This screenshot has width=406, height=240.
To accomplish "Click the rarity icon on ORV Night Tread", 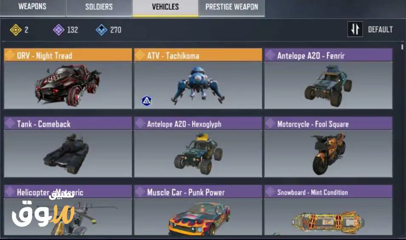I will (10, 55).
